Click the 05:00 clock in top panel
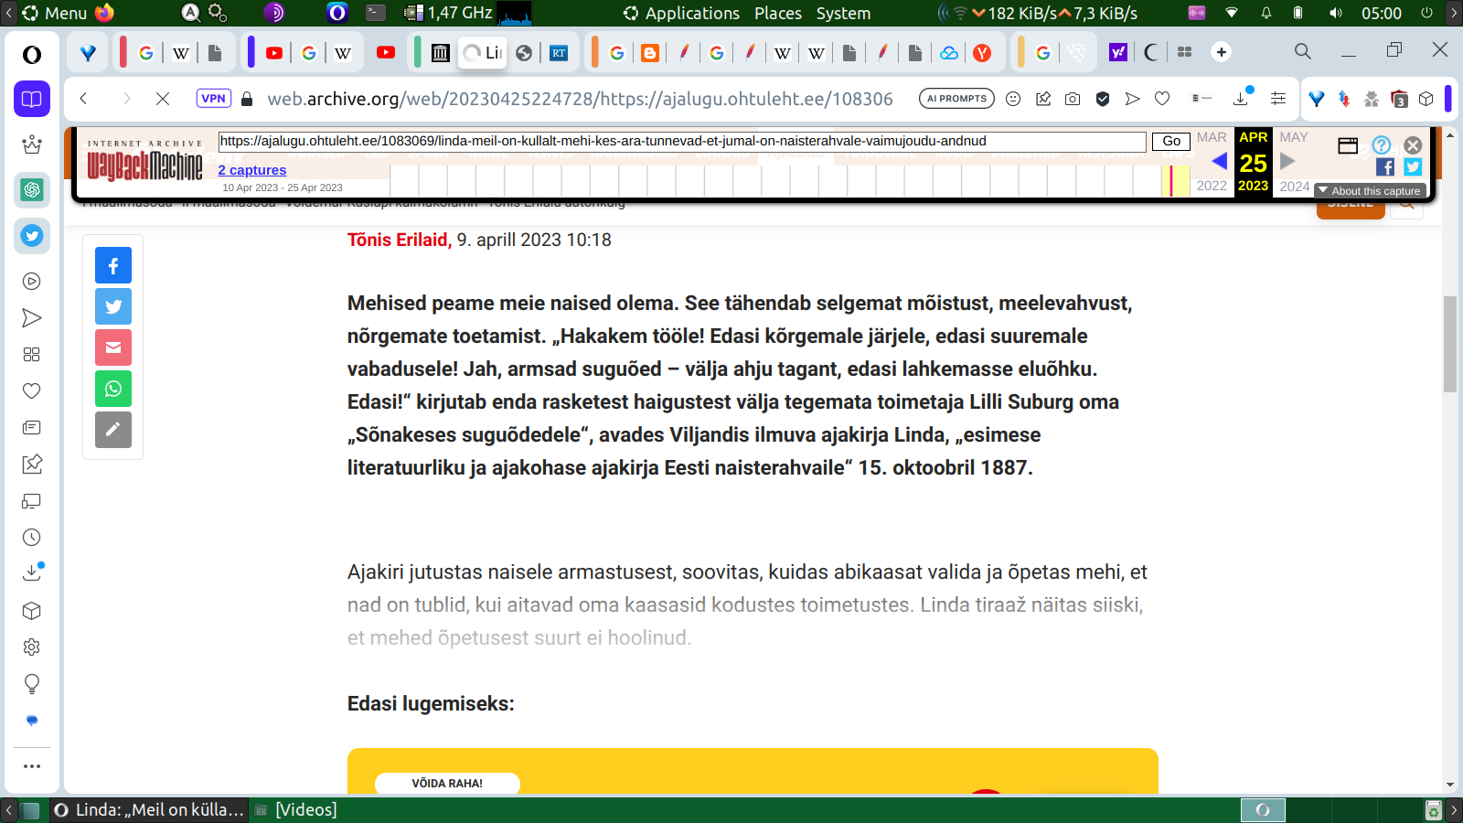Image resolution: width=1463 pixels, height=823 pixels. pyautogui.click(x=1381, y=13)
